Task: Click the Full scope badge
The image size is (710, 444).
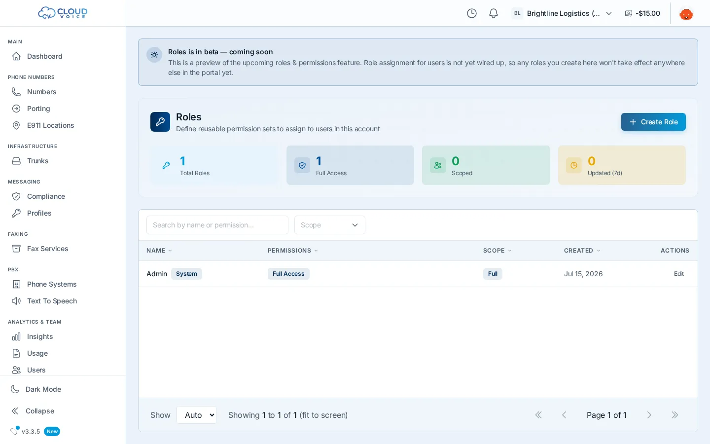Action: [493, 274]
